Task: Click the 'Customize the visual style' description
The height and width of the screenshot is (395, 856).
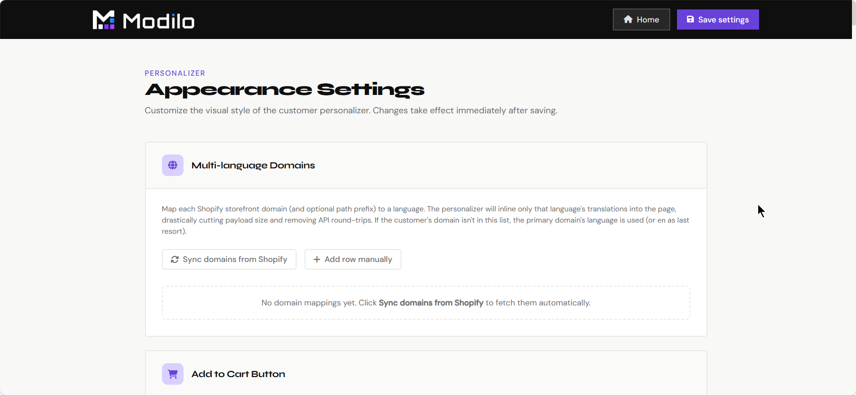Action: tap(351, 111)
